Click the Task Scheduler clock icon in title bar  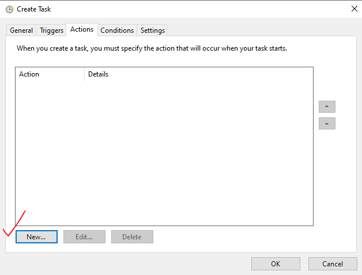[x=9, y=9]
